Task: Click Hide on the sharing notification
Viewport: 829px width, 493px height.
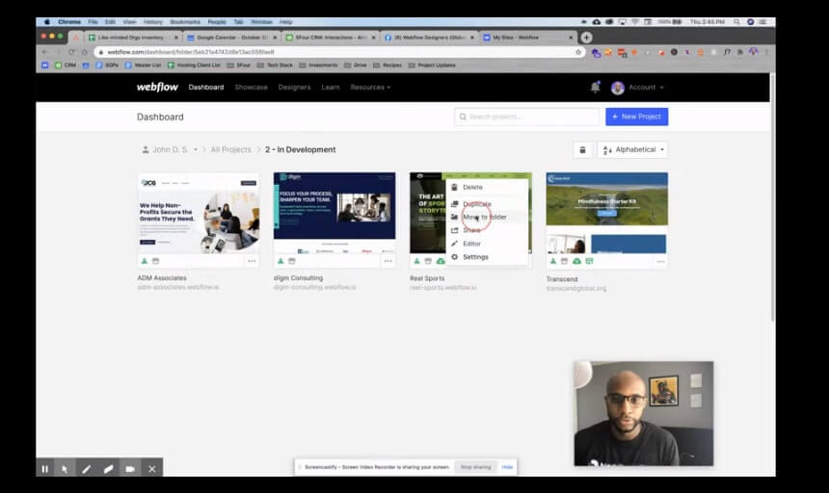Action: [x=507, y=467]
